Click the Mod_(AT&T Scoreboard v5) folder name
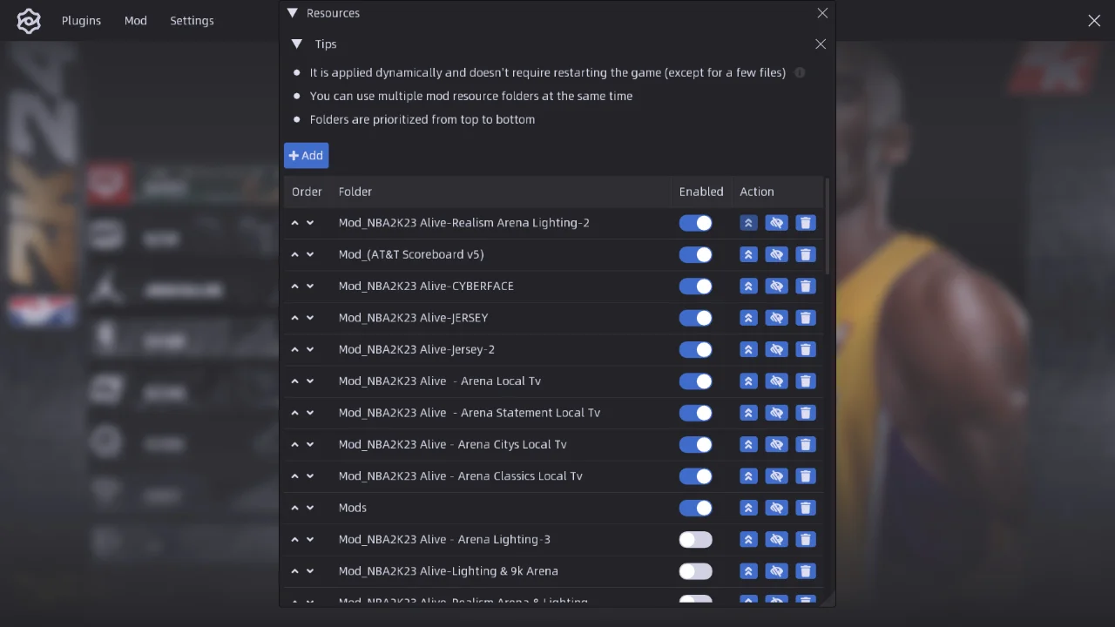The width and height of the screenshot is (1115, 627). (x=411, y=254)
